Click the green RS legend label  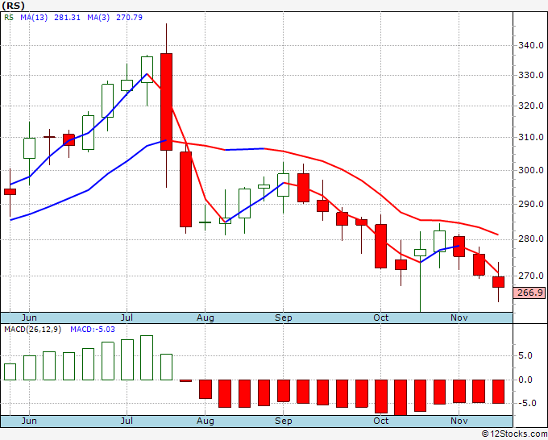tap(9, 18)
